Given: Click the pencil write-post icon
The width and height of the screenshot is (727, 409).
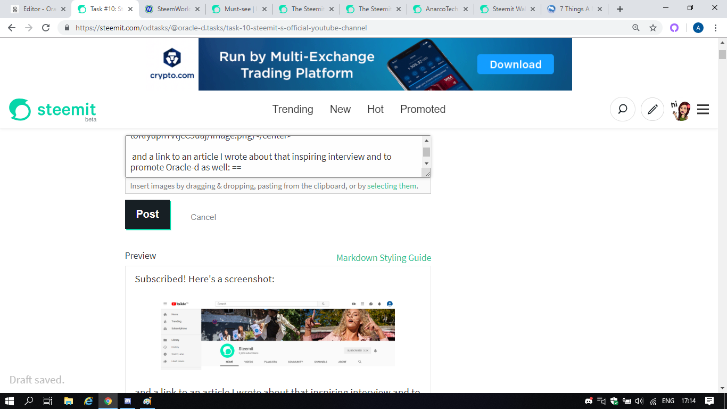Looking at the screenshot, I should pos(652,110).
